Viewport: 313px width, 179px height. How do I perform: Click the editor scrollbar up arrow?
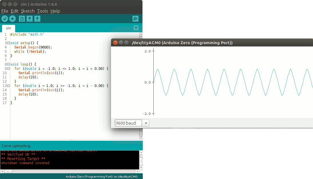tap(141, 34)
